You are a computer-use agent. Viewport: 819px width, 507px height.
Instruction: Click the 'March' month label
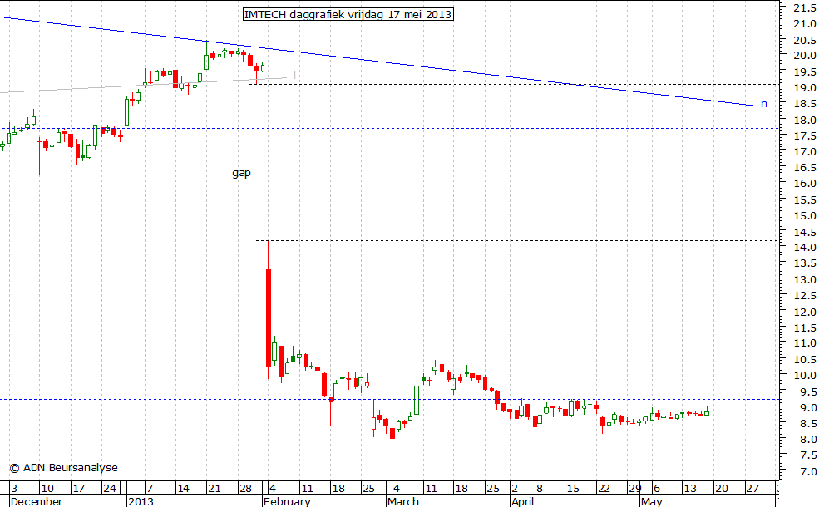[x=403, y=501]
